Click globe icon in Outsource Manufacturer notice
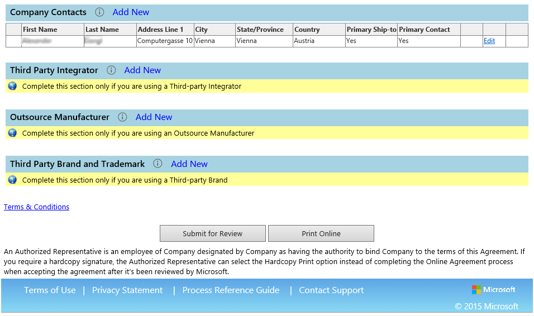534x316 pixels. pyautogui.click(x=12, y=133)
